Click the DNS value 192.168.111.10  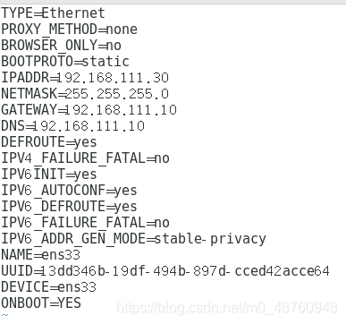89,126
